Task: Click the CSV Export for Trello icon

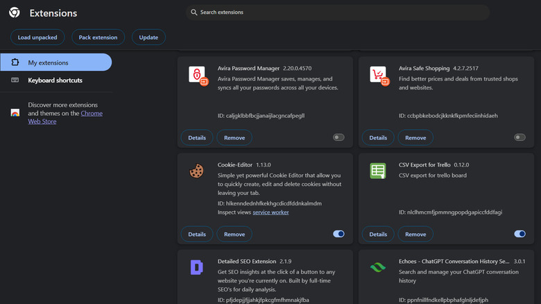Action: (378, 171)
